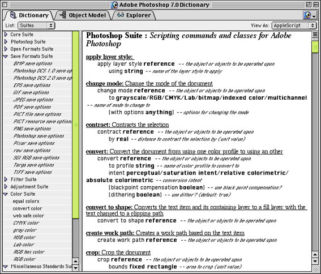This screenshot has width=321, height=274.
Task: Select equal colors command
Action: pyautogui.click(x=26, y=202)
